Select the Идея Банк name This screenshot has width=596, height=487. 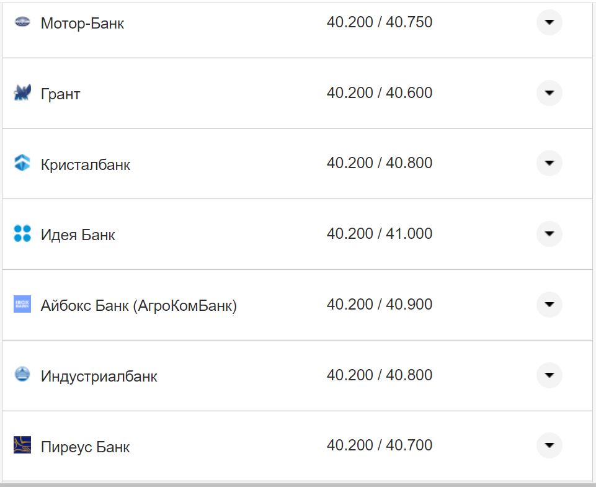click(78, 235)
